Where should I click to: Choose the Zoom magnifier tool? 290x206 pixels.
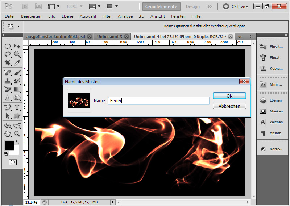point(17,134)
